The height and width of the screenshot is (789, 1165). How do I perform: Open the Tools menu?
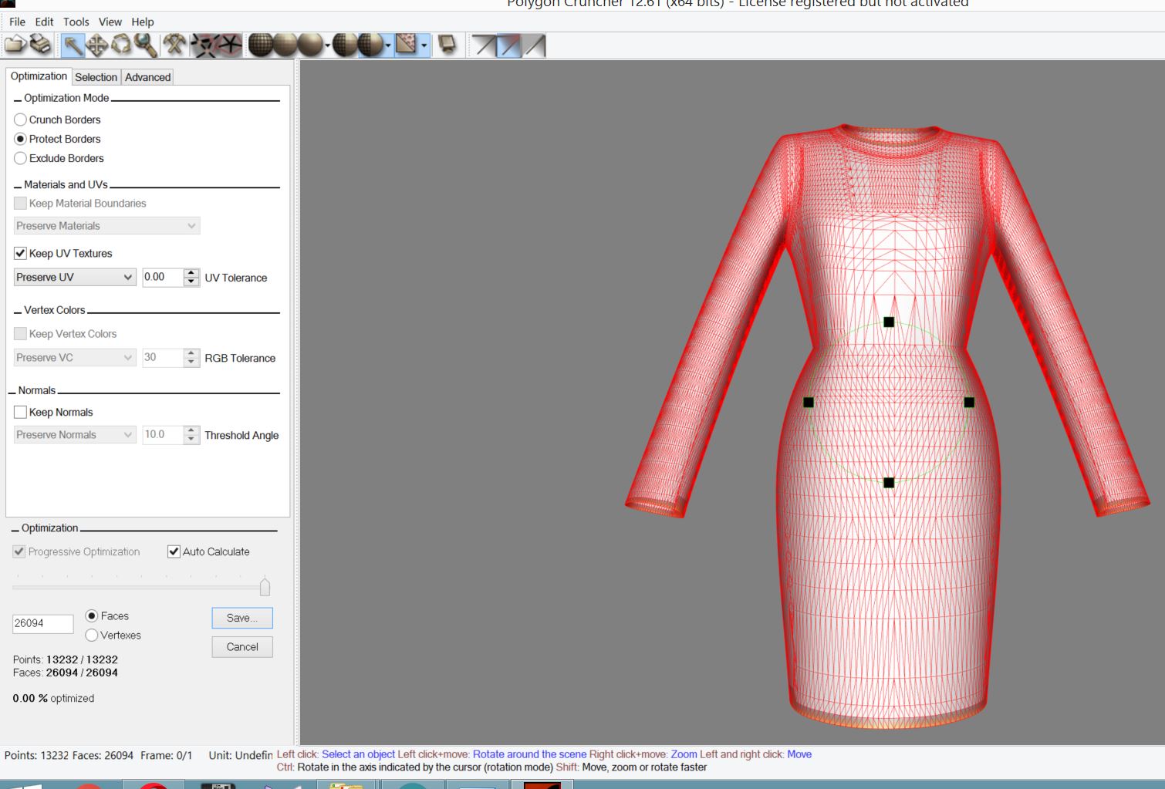click(x=76, y=22)
